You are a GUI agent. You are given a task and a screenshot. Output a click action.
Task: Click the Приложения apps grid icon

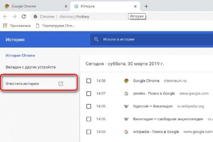click(x=5, y=26)
